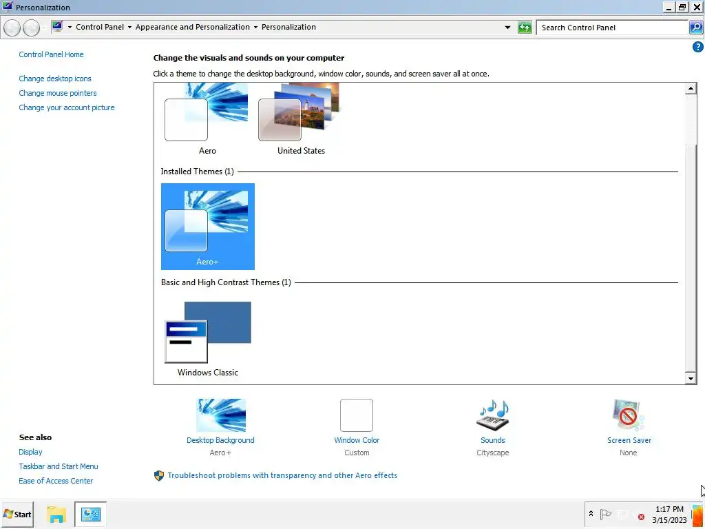Select Appearance and Personalization breadcrumb
The height and width of the screenshot is (529, 705).
(x=193, y=27)
